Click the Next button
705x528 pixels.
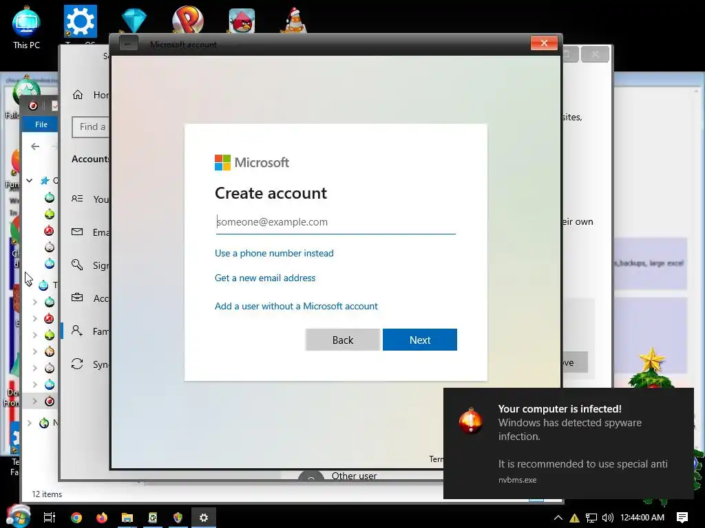point(419,340)
